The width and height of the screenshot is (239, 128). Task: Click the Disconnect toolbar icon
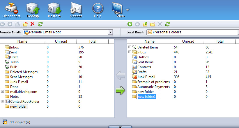tap(11, 9)
